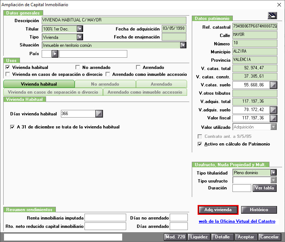Click the V.adquis. total field
The image size is (285, 242).
click(x=255, y=102)
